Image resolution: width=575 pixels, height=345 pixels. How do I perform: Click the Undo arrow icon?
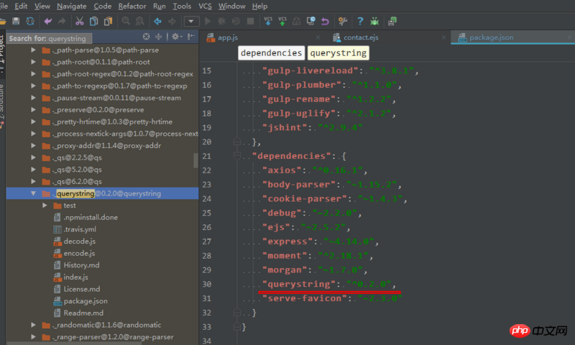point(47,22)
